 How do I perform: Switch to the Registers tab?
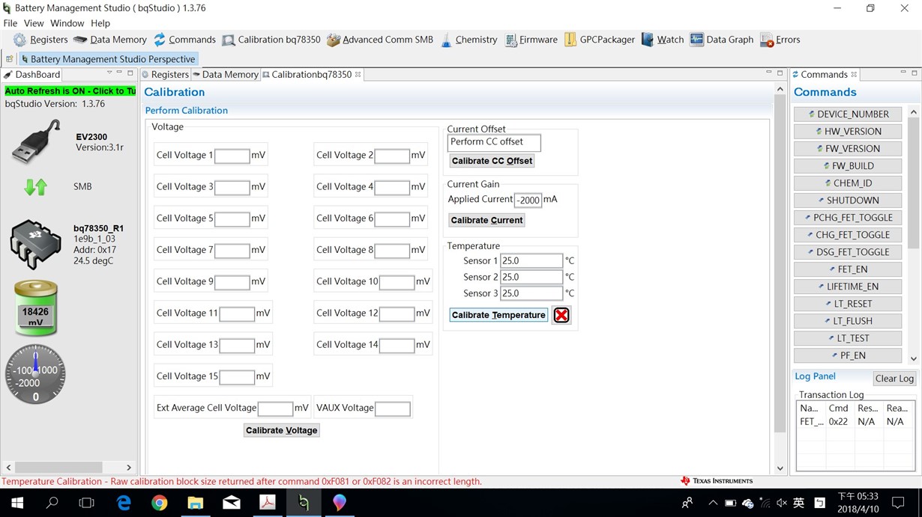pos(165,74)
